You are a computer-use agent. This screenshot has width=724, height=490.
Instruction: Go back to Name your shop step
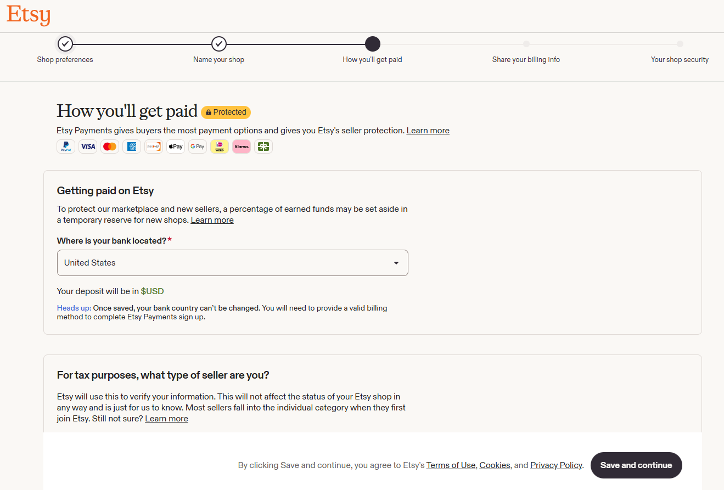pos(218,50)
